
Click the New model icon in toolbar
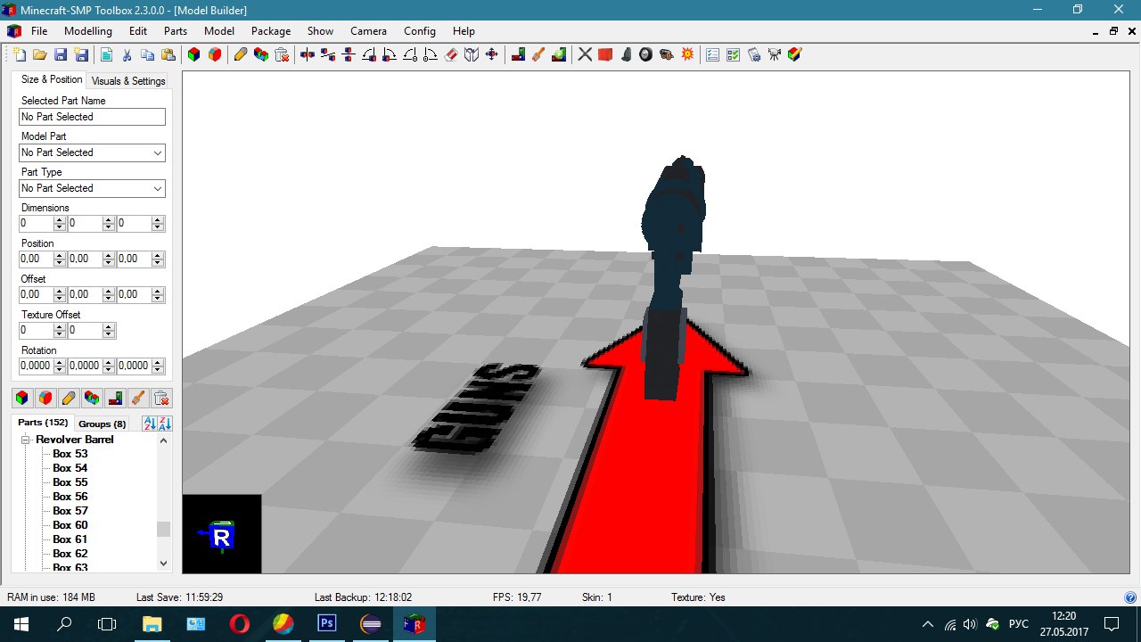pos(19,54)
